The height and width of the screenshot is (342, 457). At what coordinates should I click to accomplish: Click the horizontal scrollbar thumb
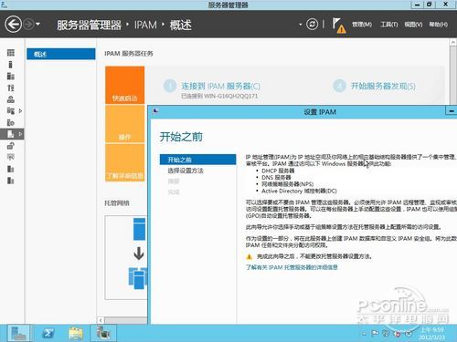click(126, 320)
